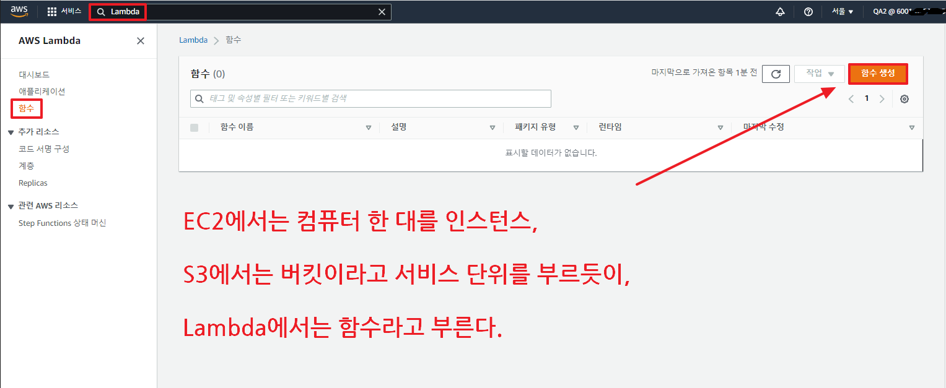This screenshot has width=946, height=388.
Task: Click the AWS Lambda sidebar title
Action: (x=50, y=41)
